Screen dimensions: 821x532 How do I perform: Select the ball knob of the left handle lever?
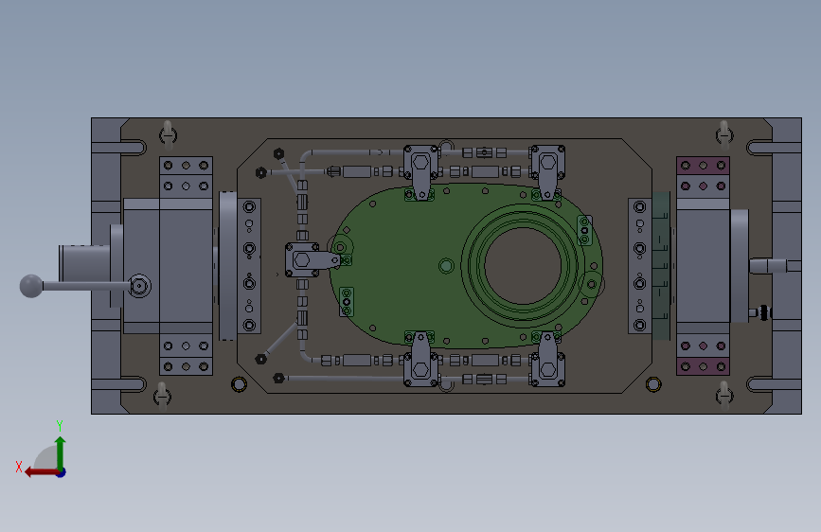(x=31, y=286)
